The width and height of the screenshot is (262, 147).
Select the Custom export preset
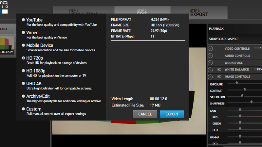coord(23,109)
